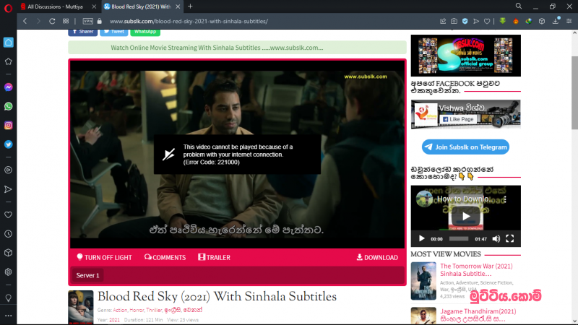Seek on the sidebar video progress bar
578x325 pixels.
[x=459, y=239]
